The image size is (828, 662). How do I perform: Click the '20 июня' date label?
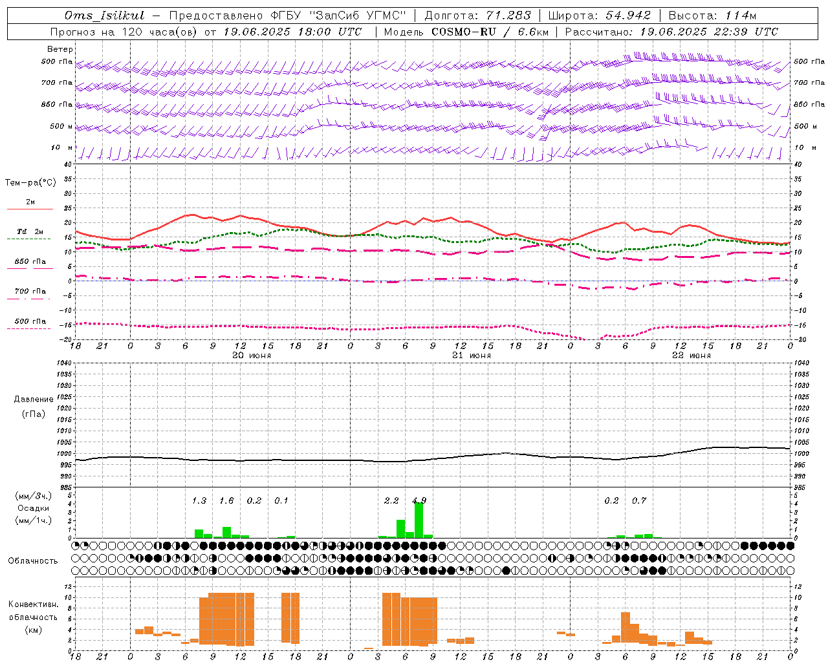point(252,356)
